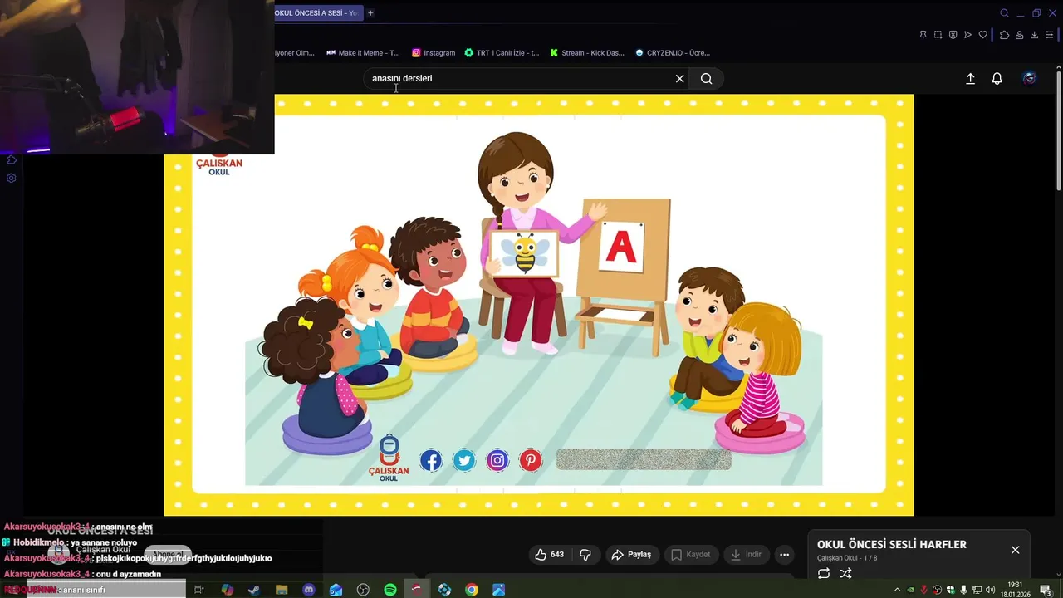Click the Çalışkan Okul - 1 / 8 playlist text
This screenshot has height=598, width=1063.
pos(847,558)
